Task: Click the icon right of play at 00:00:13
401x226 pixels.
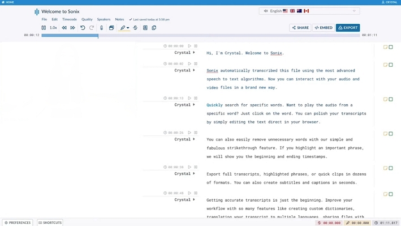Action: click(196, 98)
